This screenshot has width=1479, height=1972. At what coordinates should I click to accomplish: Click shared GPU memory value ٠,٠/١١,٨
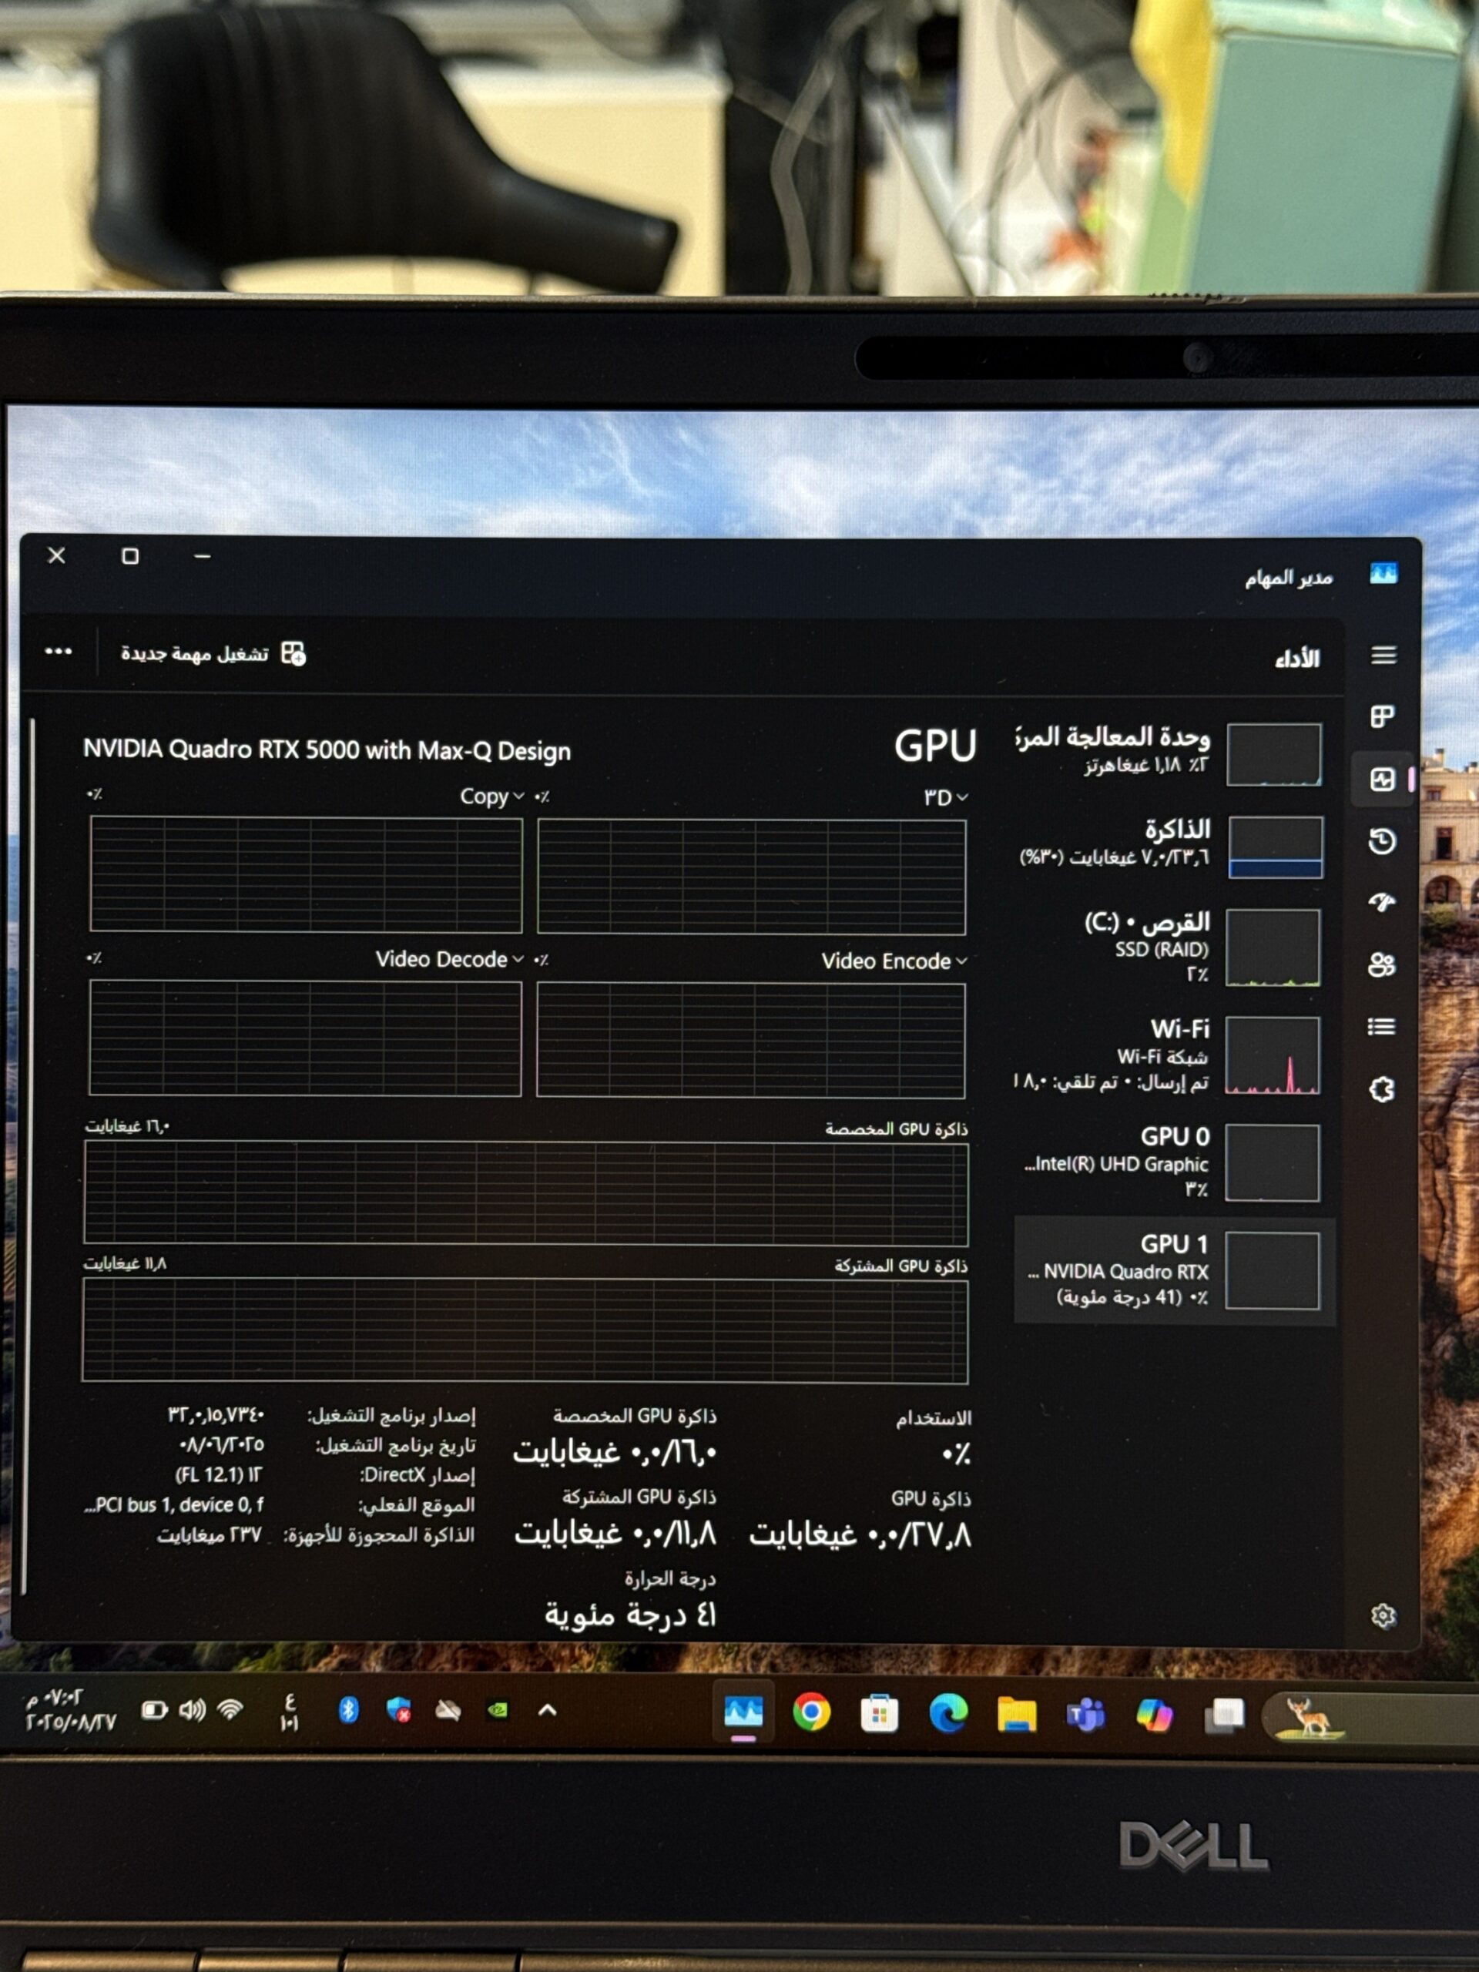tap(615, 1532)
